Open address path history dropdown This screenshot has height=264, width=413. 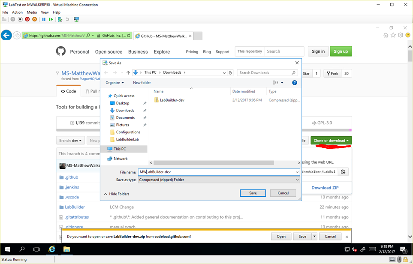pos(224,73)
